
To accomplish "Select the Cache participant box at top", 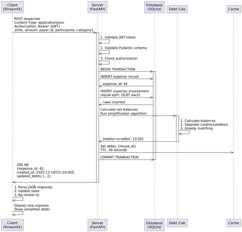I will 233,9.
